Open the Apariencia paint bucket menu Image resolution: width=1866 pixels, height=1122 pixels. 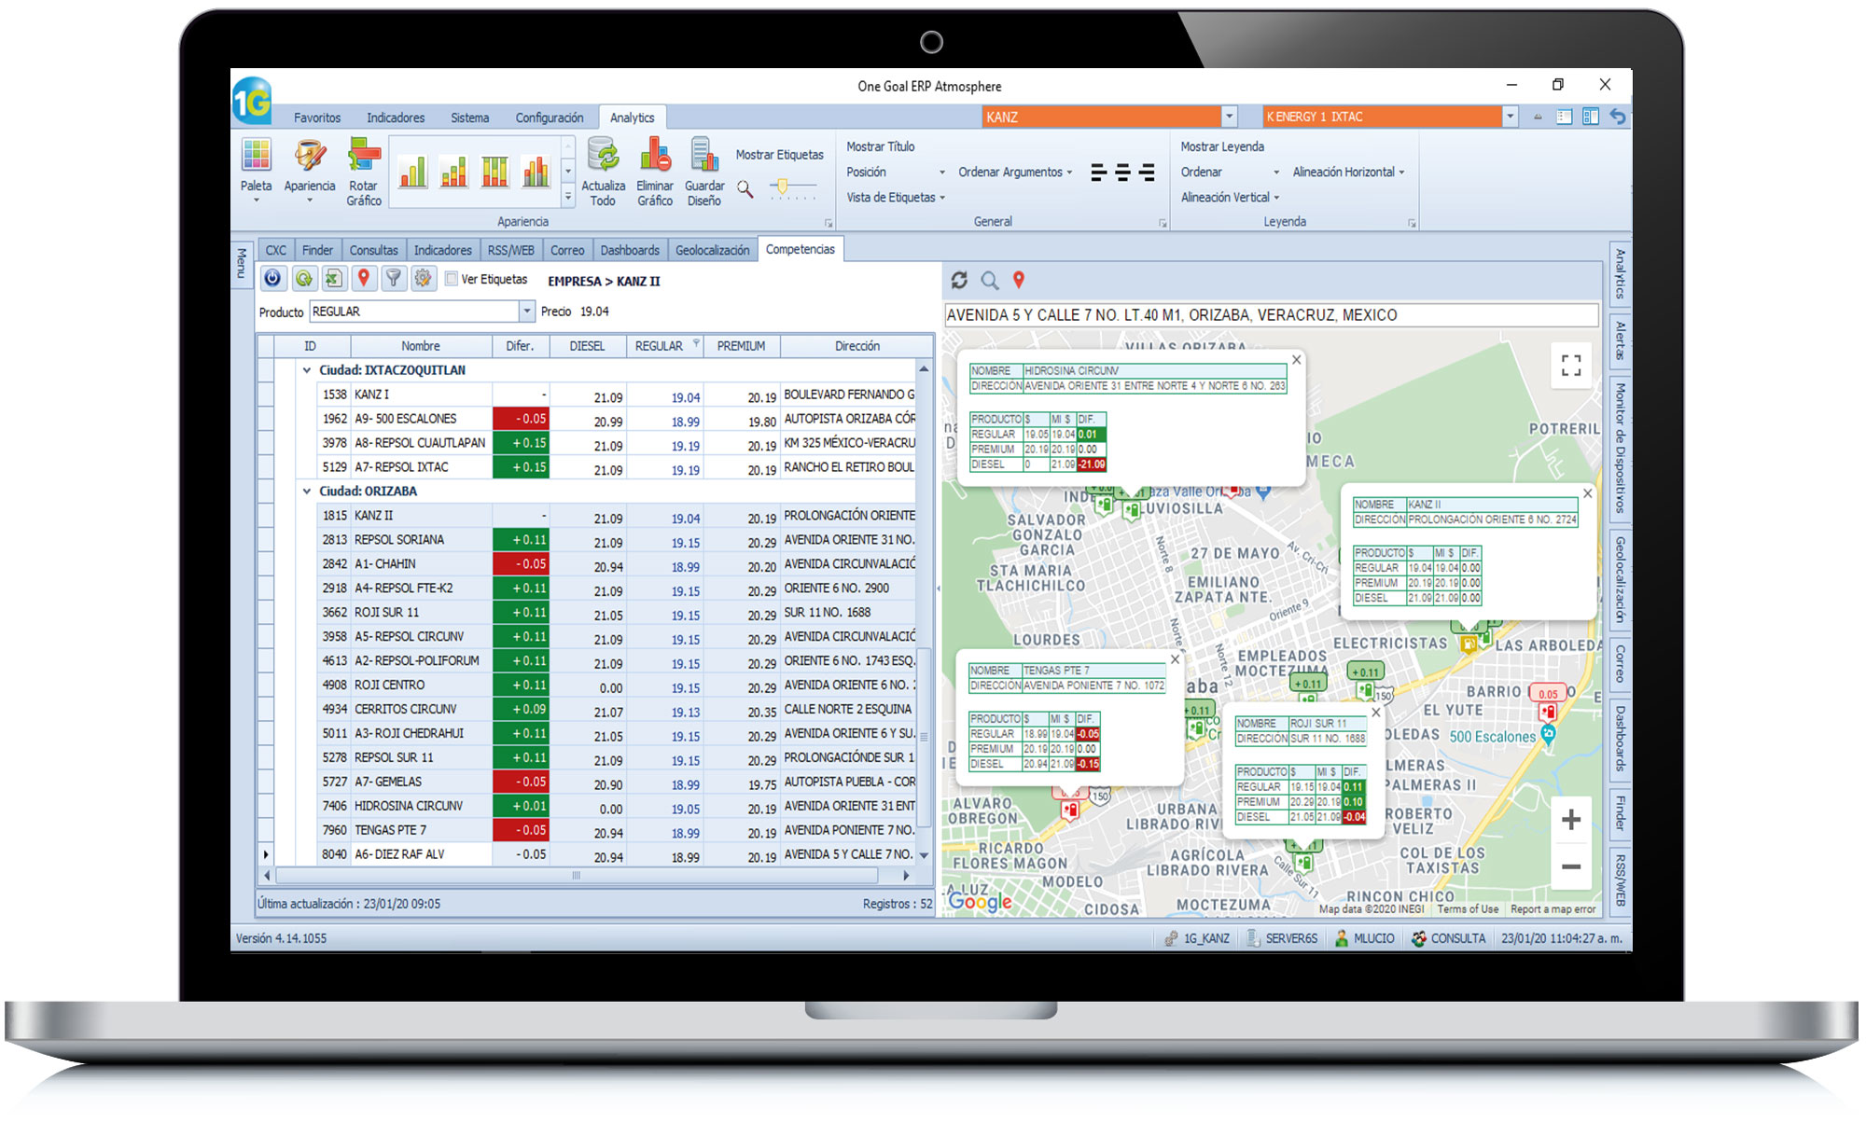(310, 170)
